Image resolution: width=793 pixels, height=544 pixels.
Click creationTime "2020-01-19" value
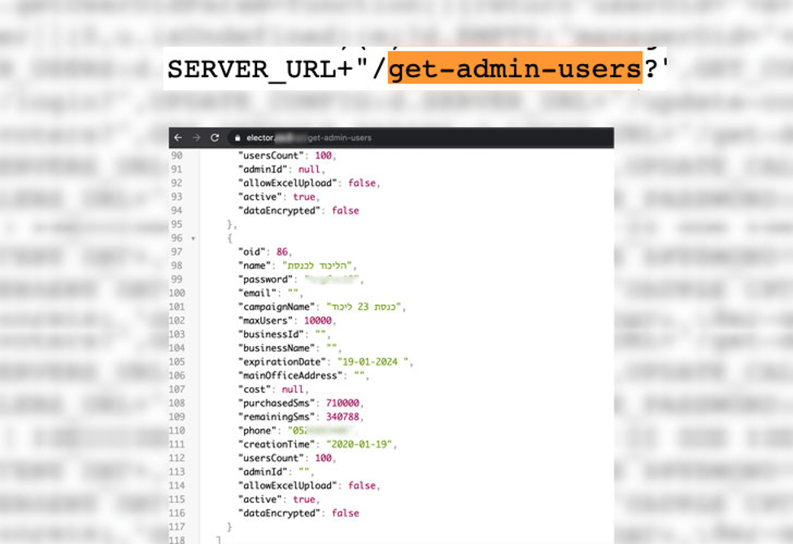pos(359,444)
